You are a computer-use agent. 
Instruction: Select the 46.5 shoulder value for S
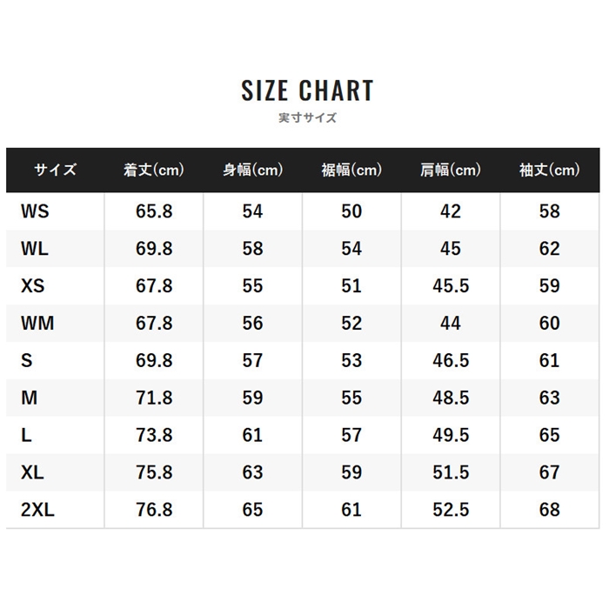pos(450,361)
